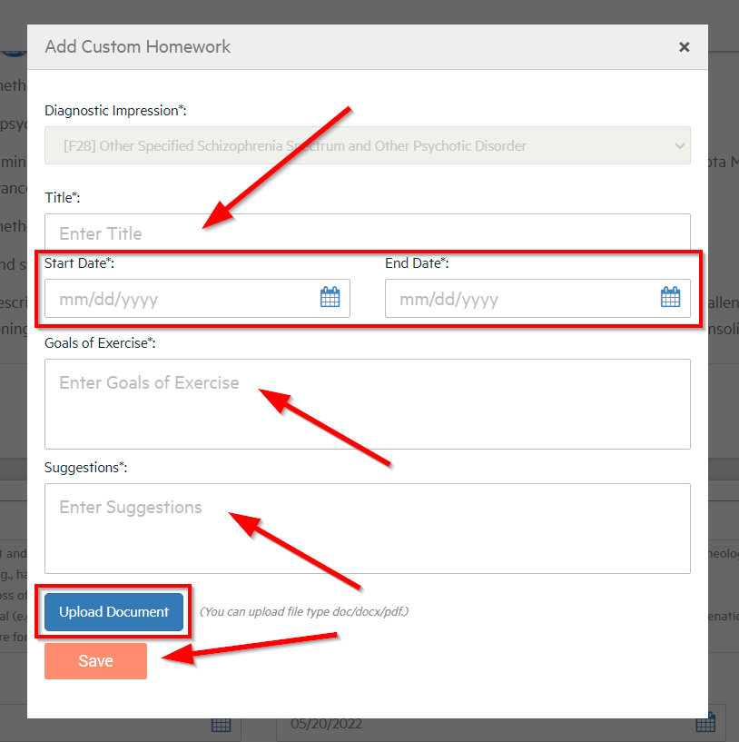Save the custom homework
The height and width of the screenshot is (742, 739).
(95, 660)
